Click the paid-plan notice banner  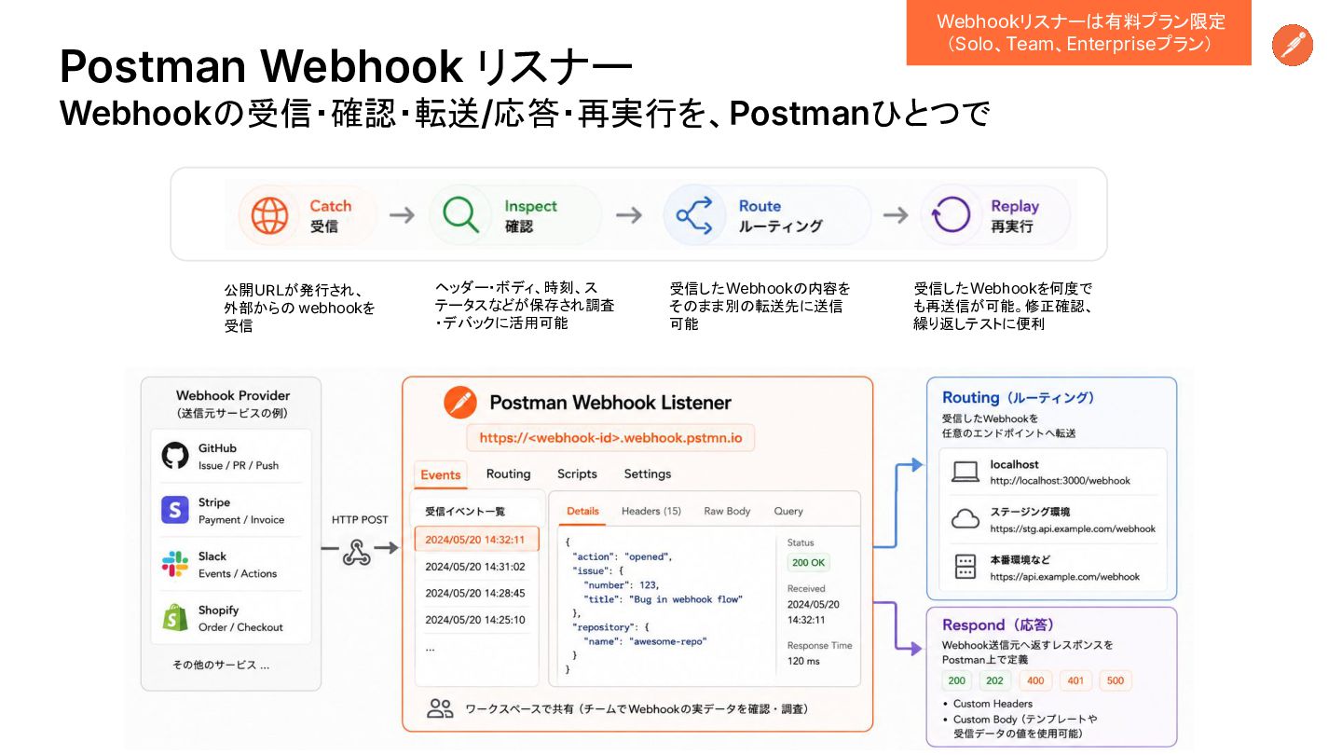coord(1079,33)
